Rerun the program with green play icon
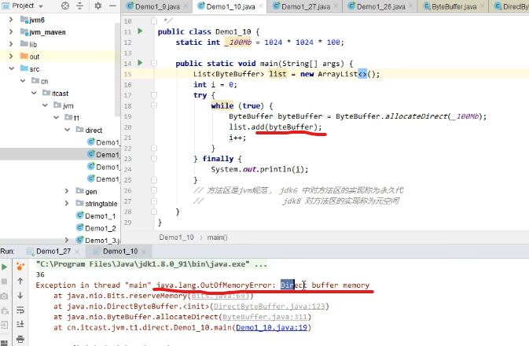 [x=5, y=267]
